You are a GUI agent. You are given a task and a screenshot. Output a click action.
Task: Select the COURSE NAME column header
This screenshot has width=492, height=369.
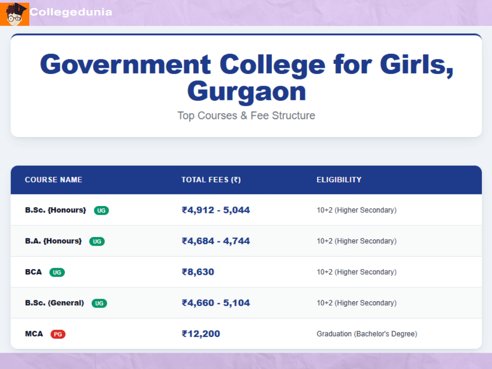(53, 180)
